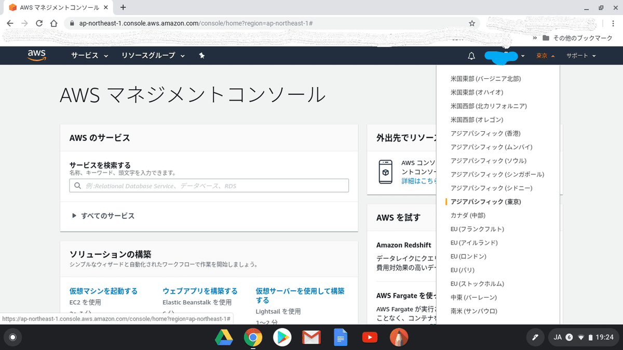Select region アジアパシフィック (ムンバイ)
Image resolution: width=623 pixels, height=350 pixels.
pos(491,147)
